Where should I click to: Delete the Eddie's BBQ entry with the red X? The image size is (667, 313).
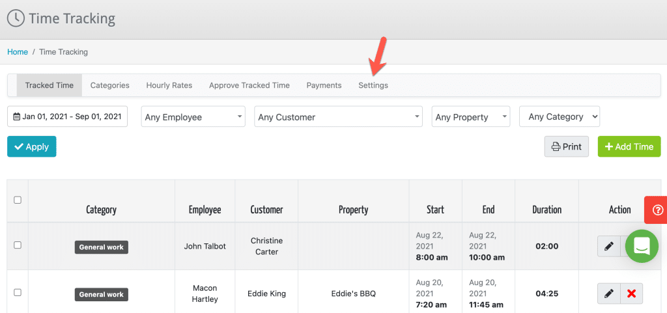click(x=631, y=293)
